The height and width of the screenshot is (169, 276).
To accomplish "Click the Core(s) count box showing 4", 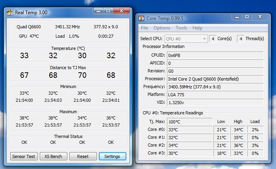I will pyautogui.click(x=213, y=39).
